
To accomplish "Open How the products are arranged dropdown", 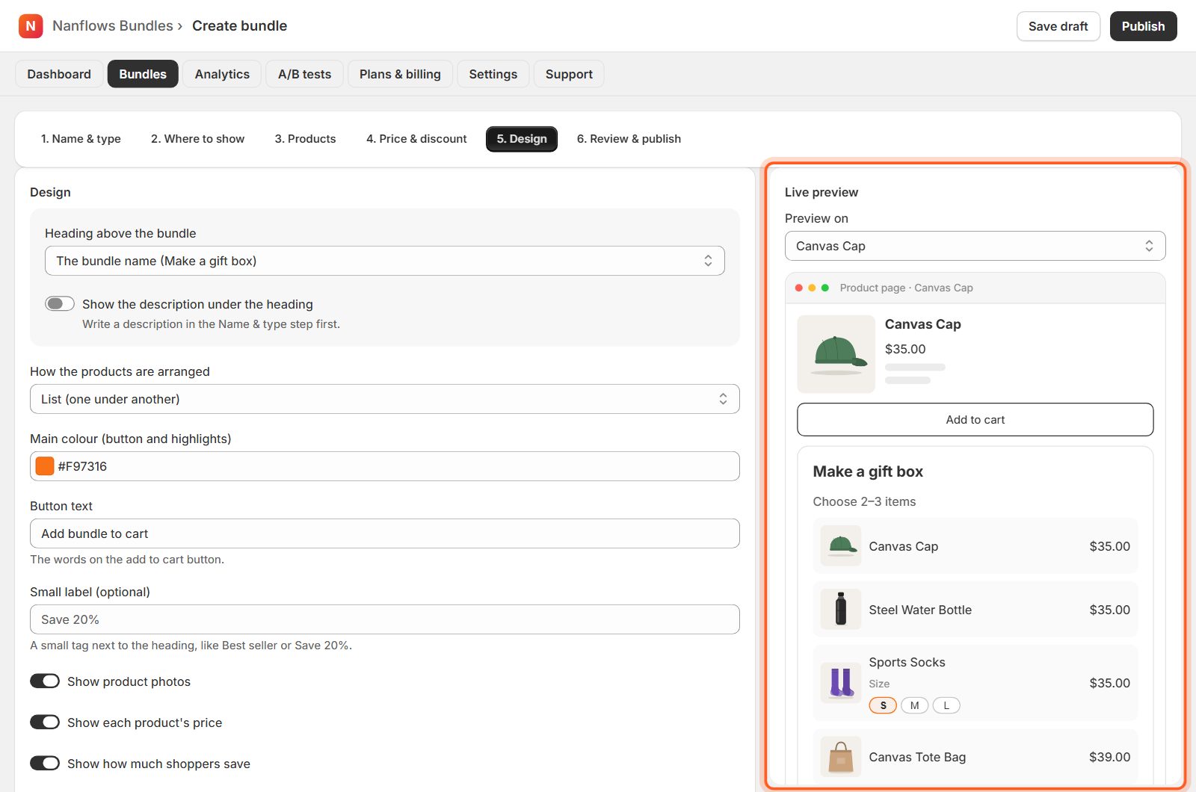I will [x=385, y=399].
